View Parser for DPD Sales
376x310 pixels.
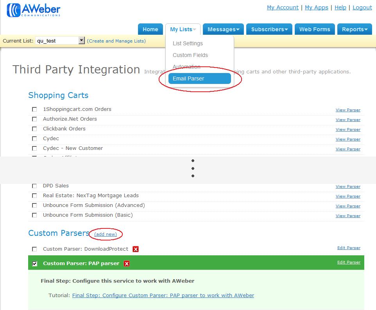(348, 187)
